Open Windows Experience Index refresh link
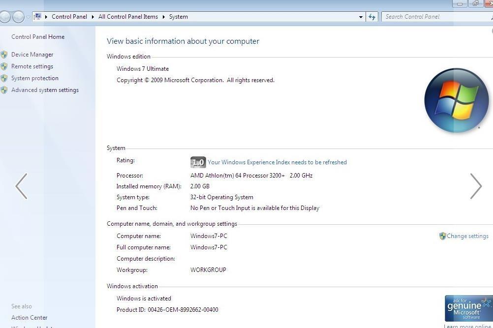 click(x=277, y=162)
